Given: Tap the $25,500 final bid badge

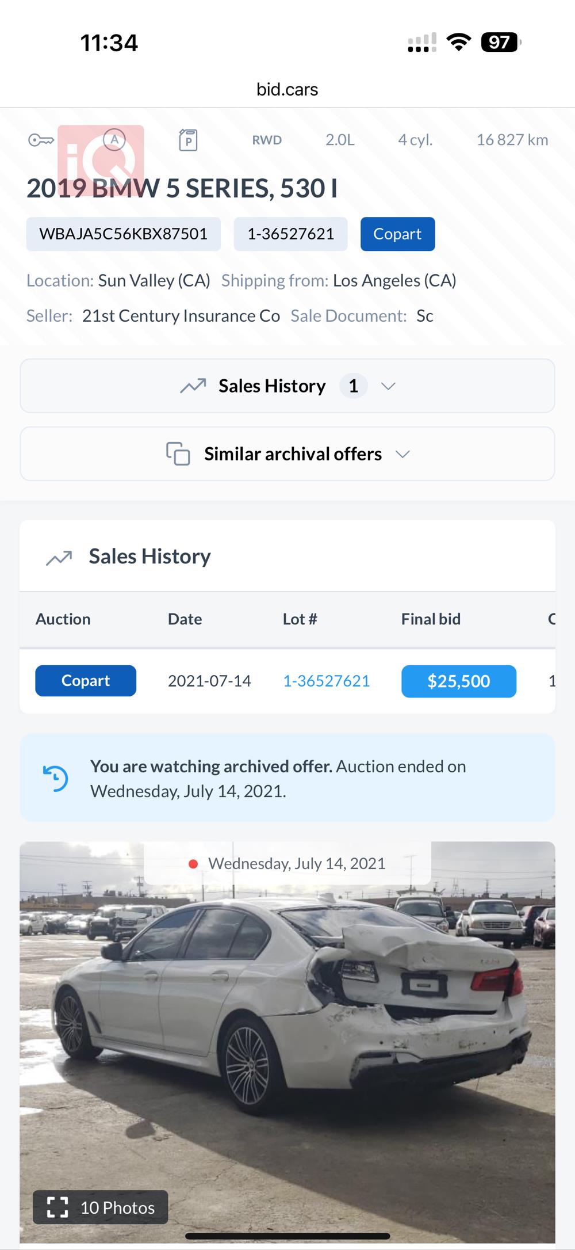Looking at the screenshot, I should pyautogui.click(x=459, y=681).
